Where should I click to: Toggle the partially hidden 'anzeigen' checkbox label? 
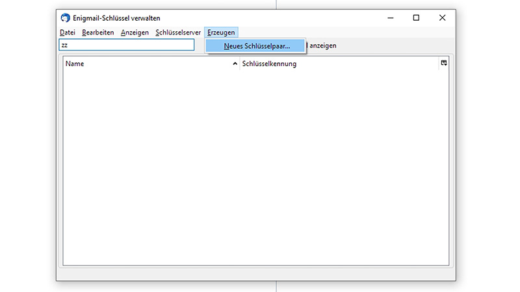coord(322,46)
